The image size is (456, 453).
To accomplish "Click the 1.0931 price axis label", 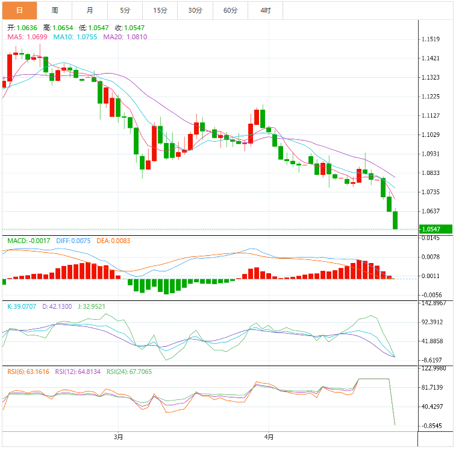I will click(431, 154).
